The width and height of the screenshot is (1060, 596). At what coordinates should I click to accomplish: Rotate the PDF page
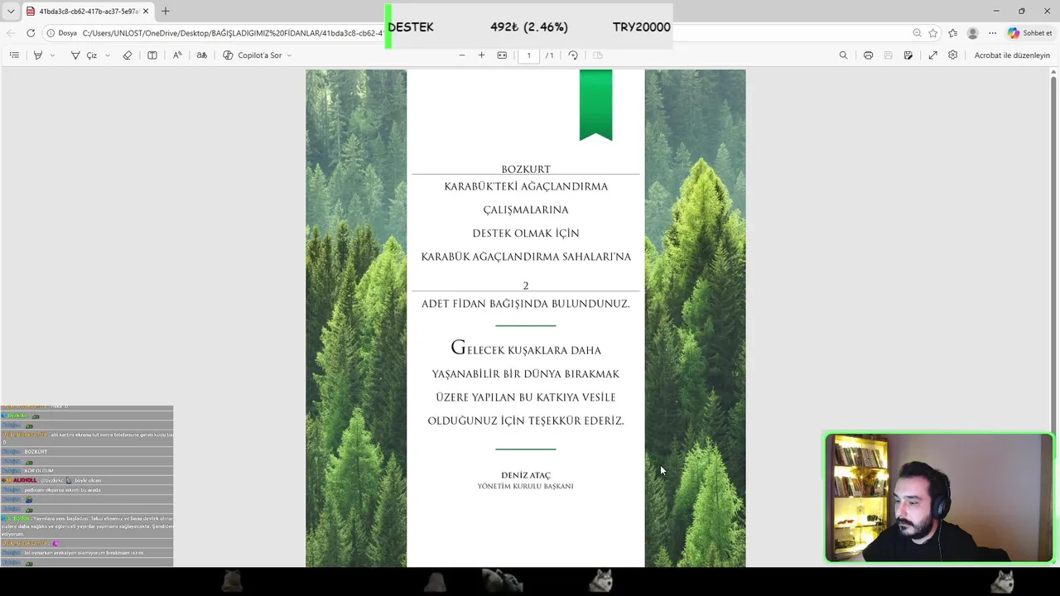(x=573, y=55)
